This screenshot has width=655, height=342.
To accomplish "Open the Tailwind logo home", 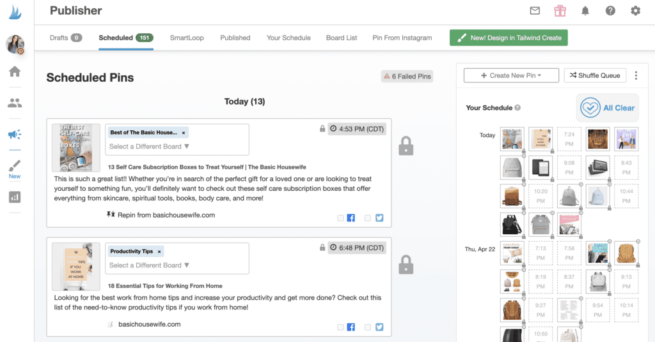I will click(15, 12).
